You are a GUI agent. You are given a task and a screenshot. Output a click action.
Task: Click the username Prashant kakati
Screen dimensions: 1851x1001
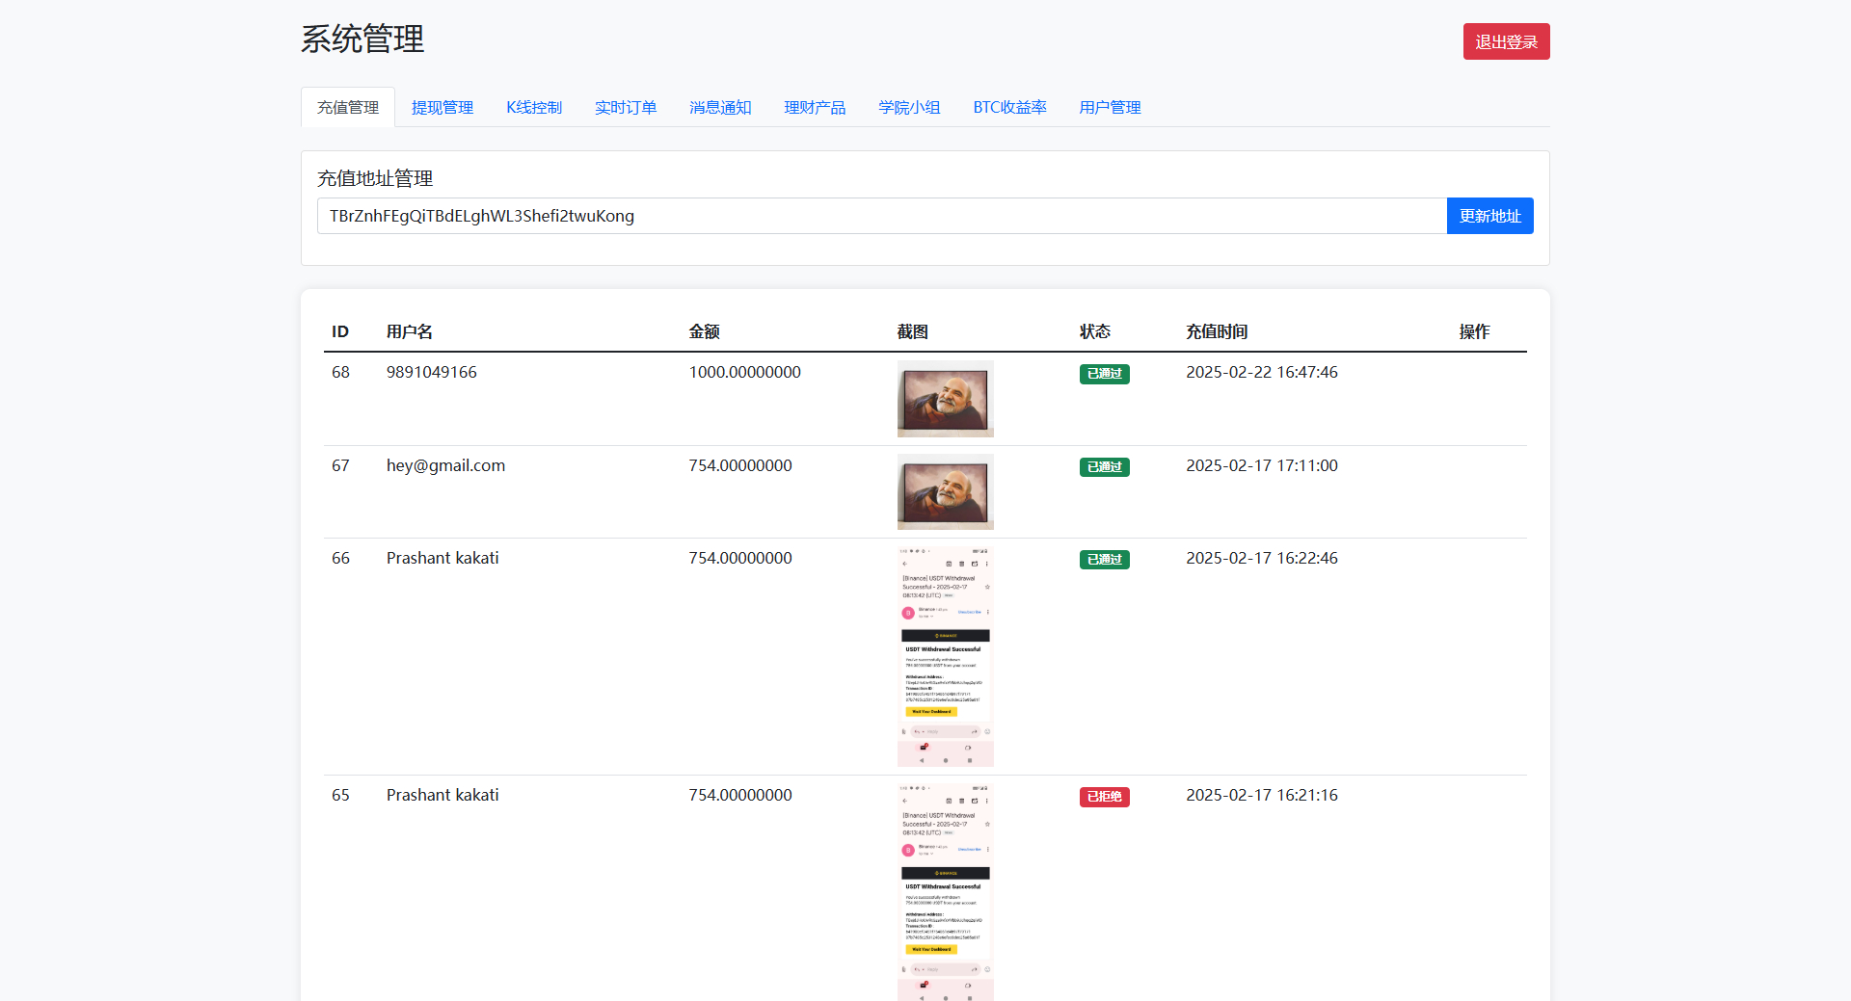(442, 558)
